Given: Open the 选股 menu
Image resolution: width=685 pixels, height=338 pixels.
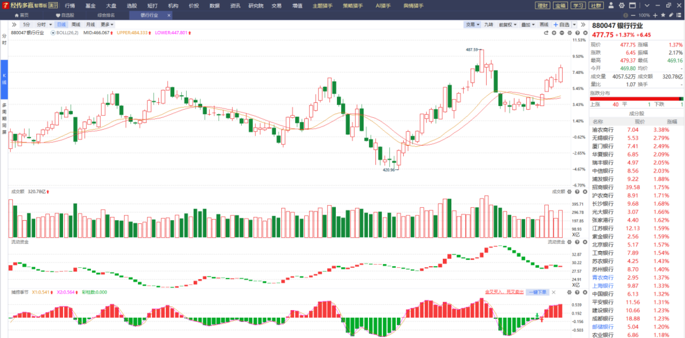Looking at the screenshot, I should point(132,6).
